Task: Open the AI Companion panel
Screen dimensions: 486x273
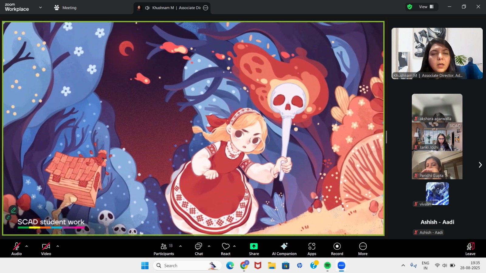Action: (x=284, y=249)
